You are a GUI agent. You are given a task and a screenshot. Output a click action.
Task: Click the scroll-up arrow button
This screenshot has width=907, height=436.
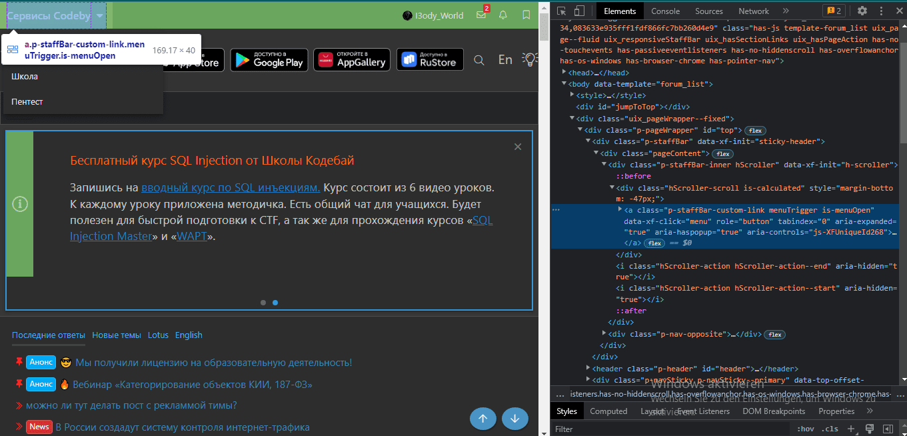(x=483, y=419)
